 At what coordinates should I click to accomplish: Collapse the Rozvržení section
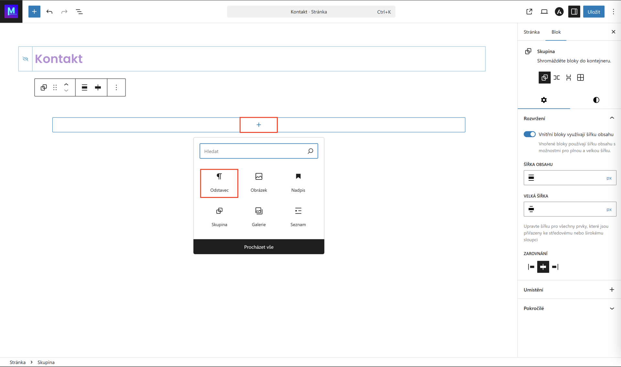pyautogui.click(x=612, y=118)
